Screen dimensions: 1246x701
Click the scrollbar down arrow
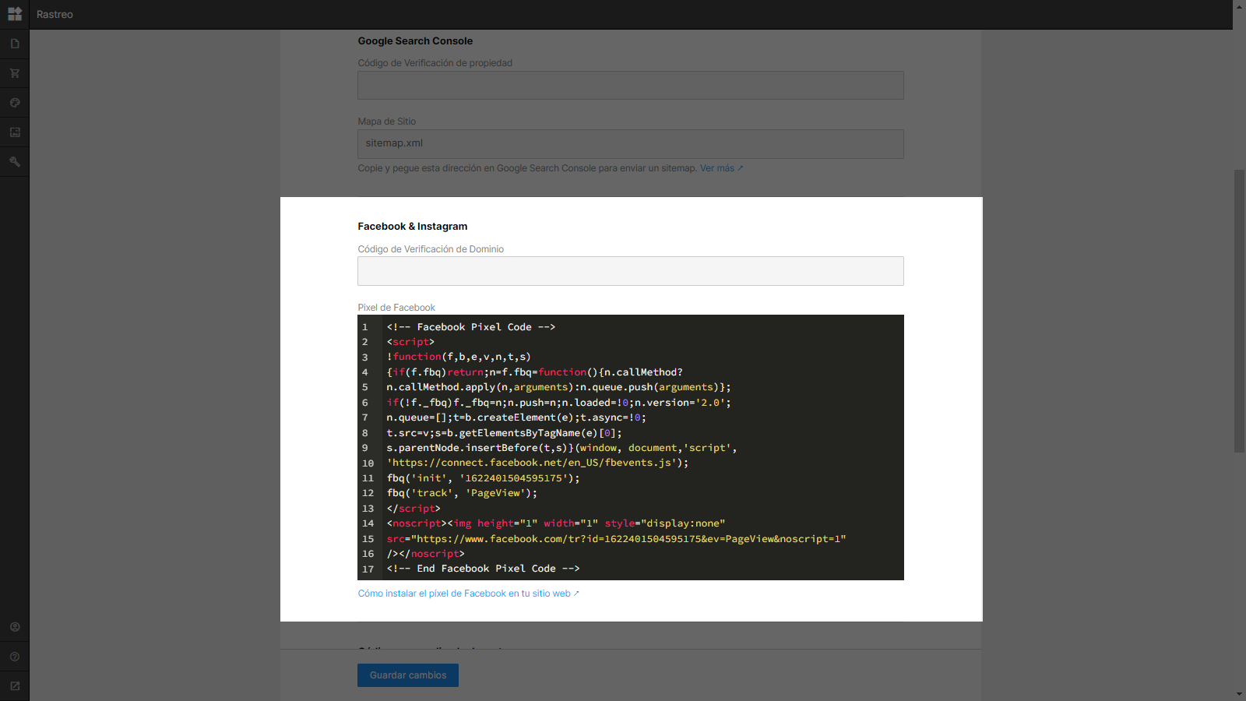click(1239, 694)
